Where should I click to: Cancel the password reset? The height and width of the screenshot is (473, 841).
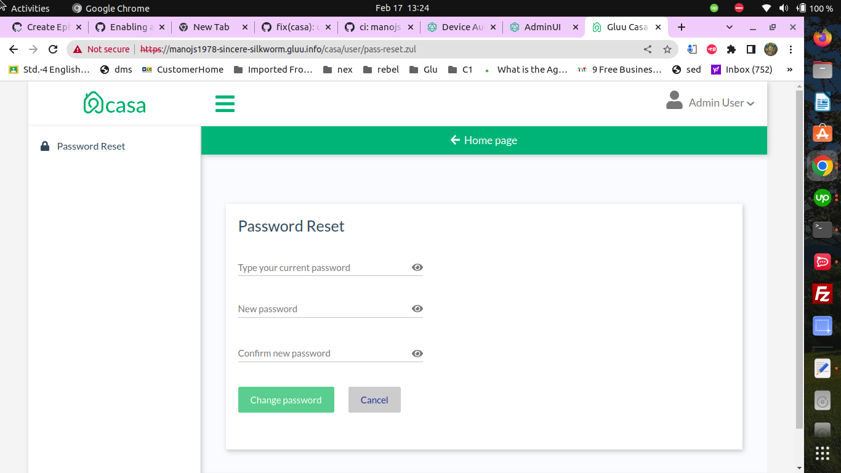[374, 400]
